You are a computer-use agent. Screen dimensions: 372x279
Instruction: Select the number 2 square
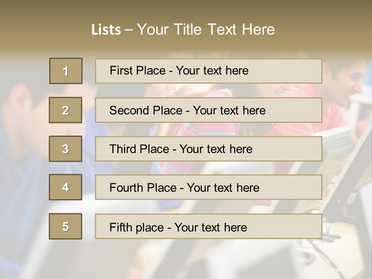click(x=65, y=110)
